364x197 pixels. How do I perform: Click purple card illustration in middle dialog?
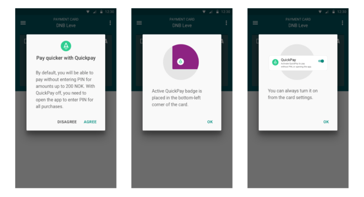click(x=185, y=57)
